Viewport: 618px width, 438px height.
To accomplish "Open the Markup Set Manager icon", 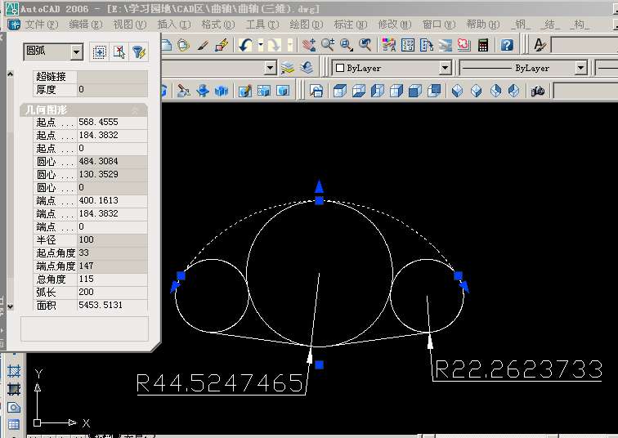I will [x=464, y=45].
